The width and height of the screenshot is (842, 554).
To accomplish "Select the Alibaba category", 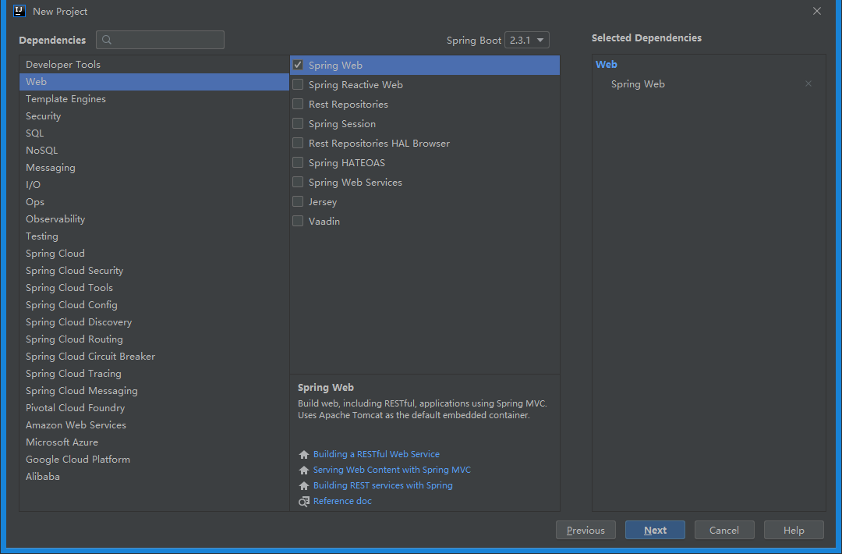I will 154,478.
